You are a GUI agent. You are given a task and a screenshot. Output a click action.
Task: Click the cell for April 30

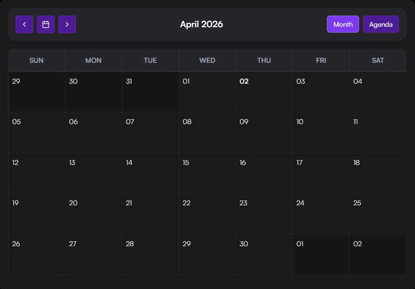point(264,254)
